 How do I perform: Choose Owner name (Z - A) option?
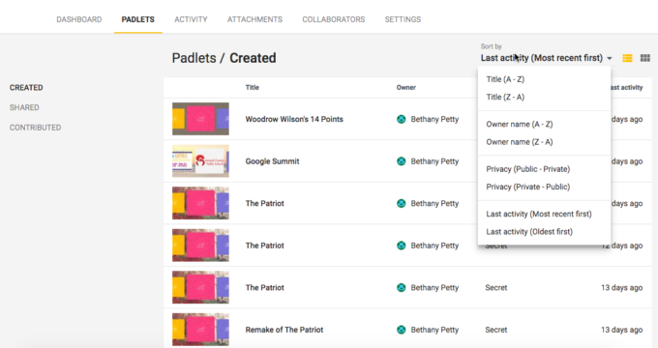(x=520, y=142)
